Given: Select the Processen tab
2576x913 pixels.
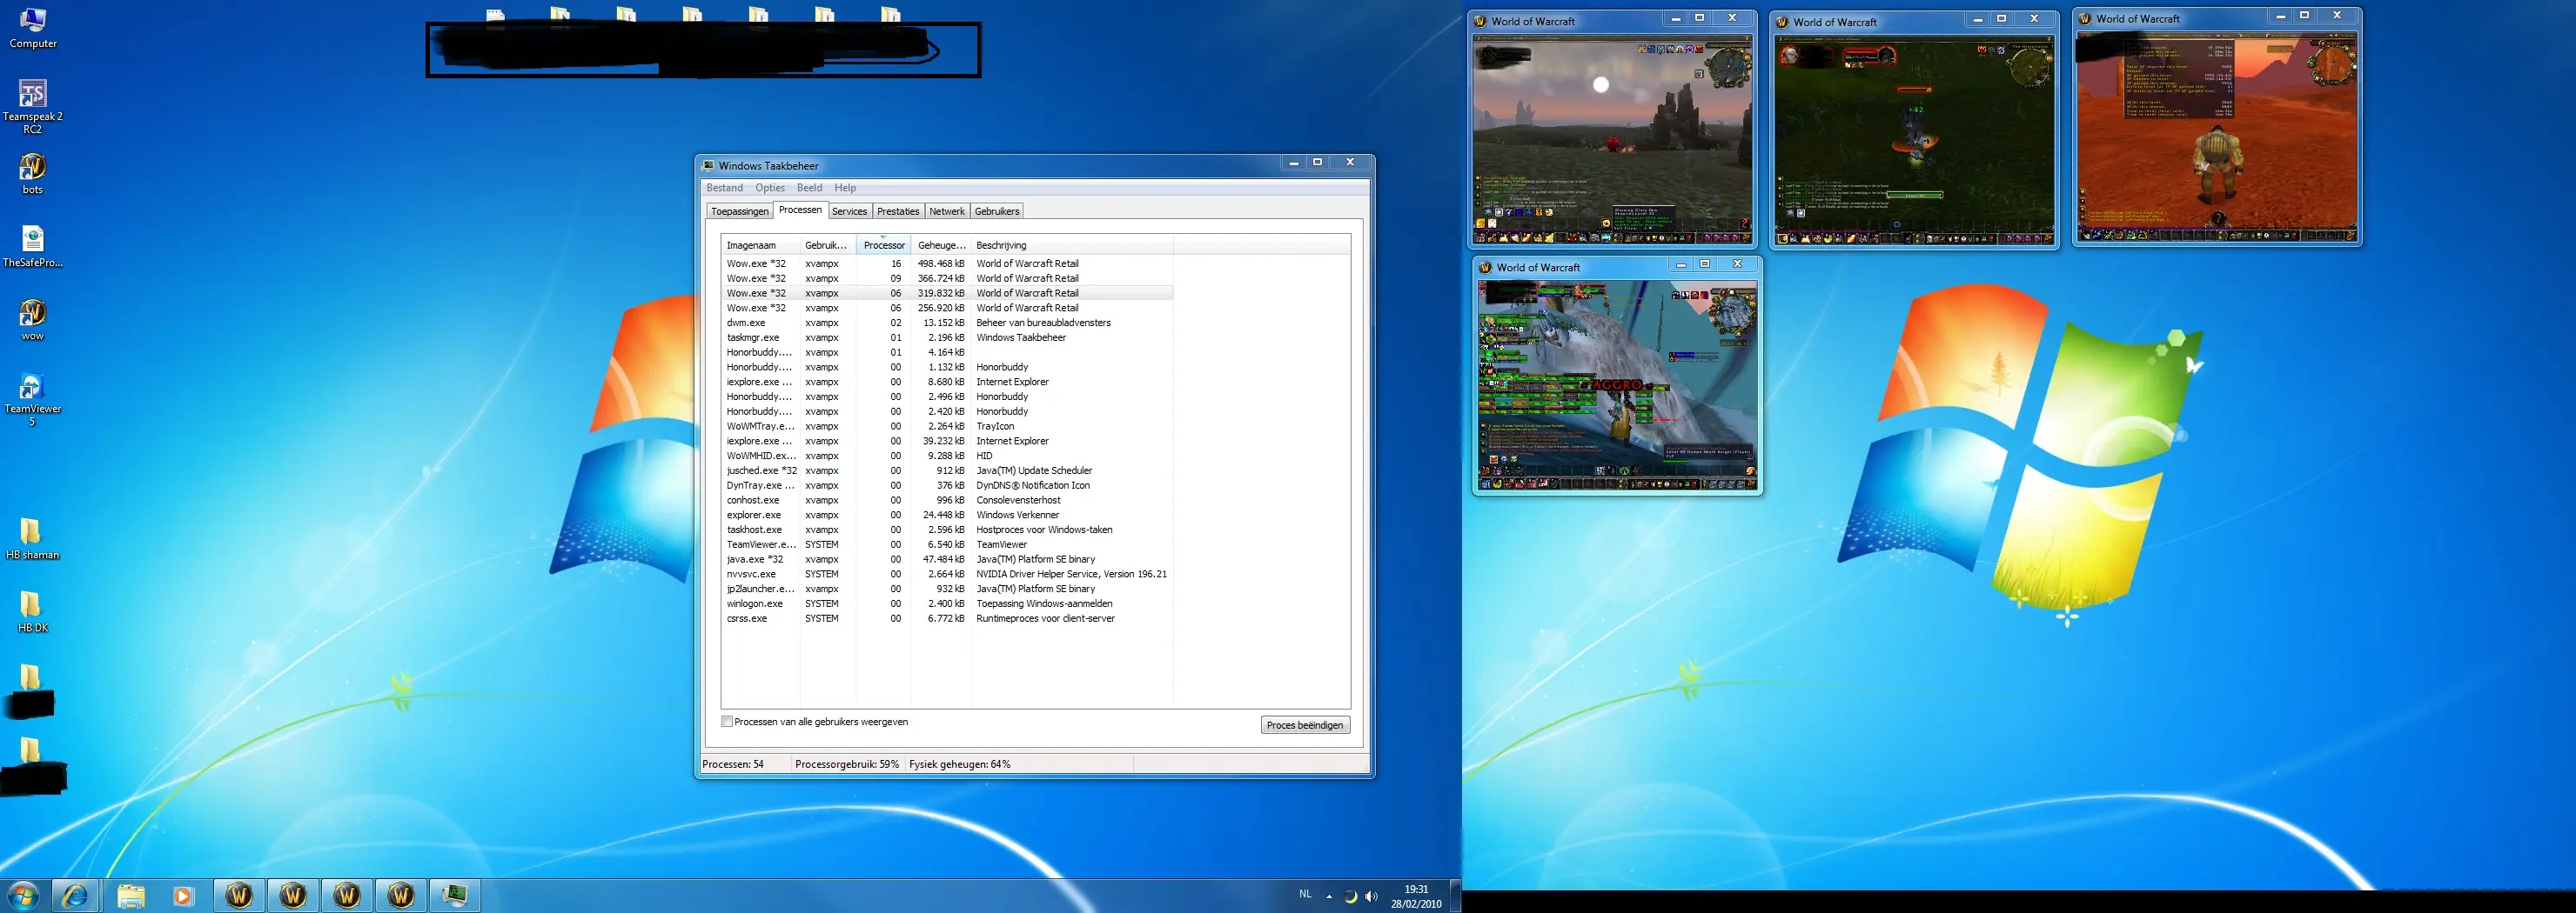Looking at the screenshot, I should pos(800,210).
